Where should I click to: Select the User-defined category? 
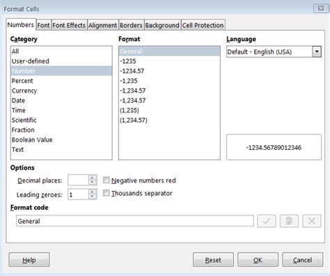coord(61,61)
